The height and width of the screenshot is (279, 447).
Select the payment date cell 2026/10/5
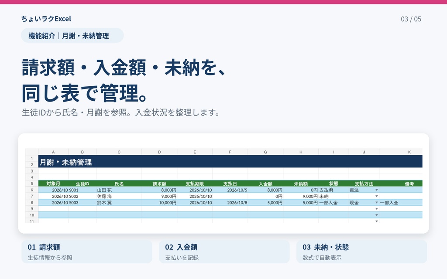click(230, 190)
